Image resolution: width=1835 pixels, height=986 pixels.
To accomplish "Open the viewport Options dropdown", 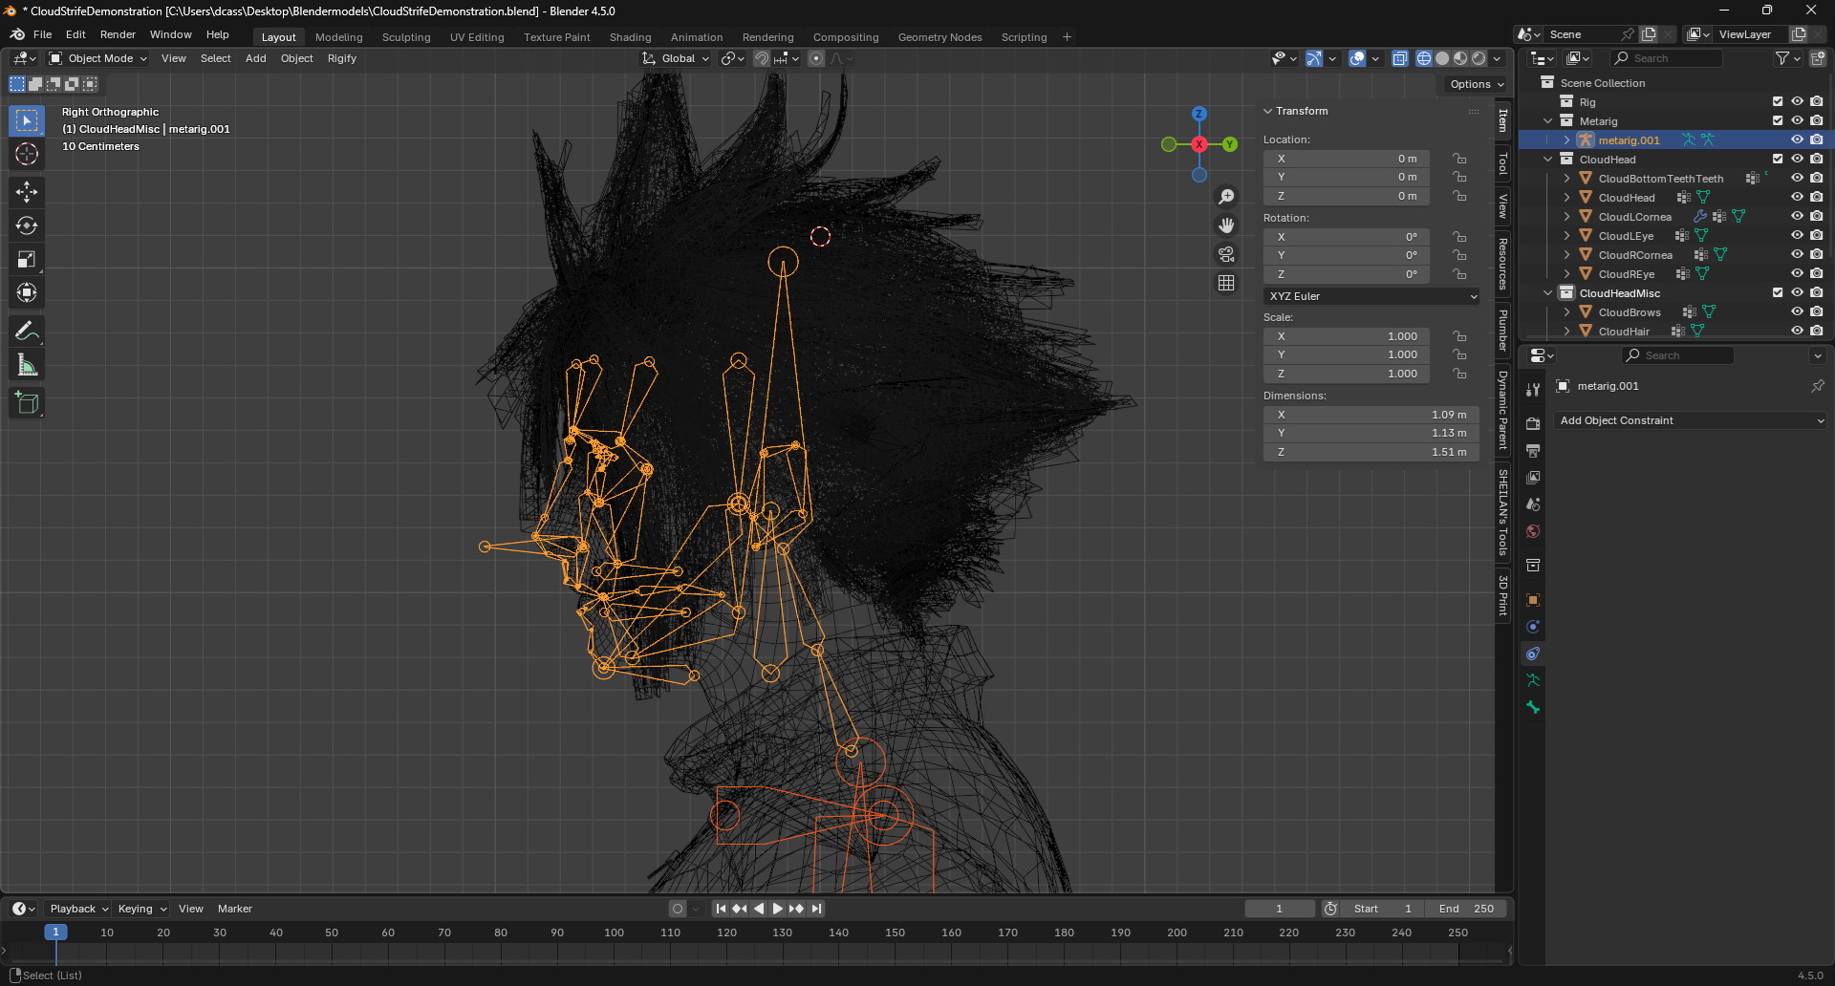I will click(1477, 84).
